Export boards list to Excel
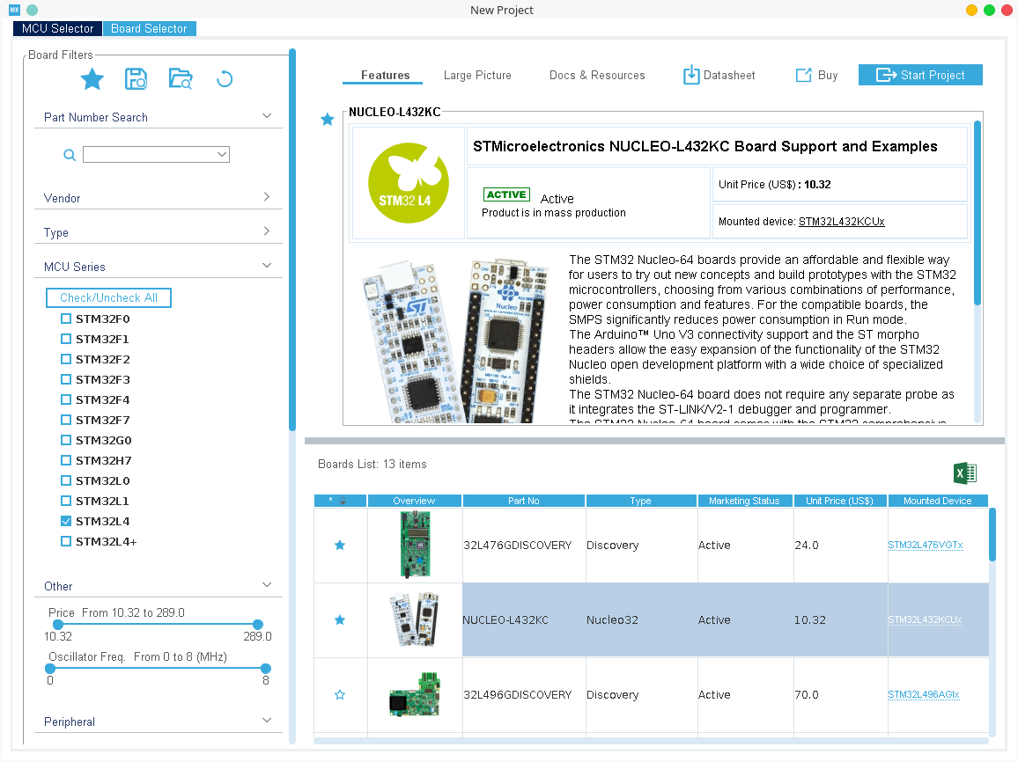 pyautogui.click(x=965, y=473)
